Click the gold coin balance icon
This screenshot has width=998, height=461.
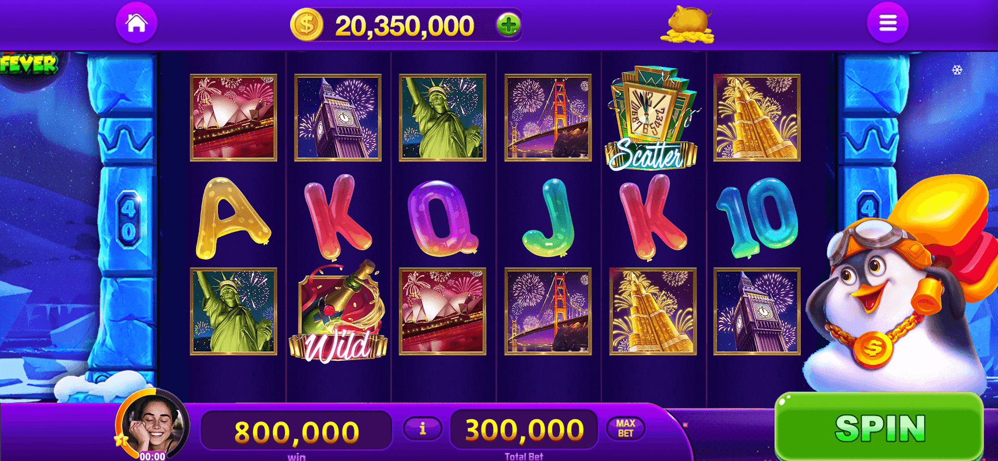[307, 25]
